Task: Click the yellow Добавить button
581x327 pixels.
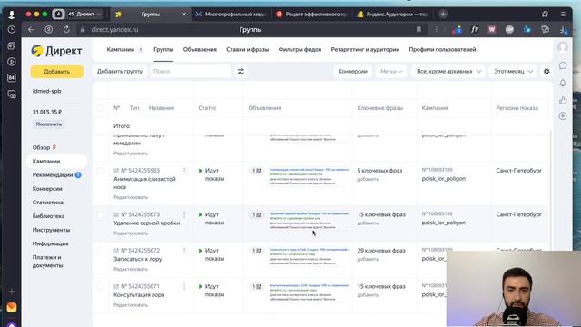Action: (56, 72)
